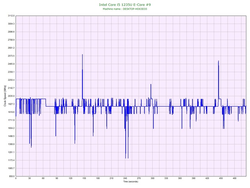This screenshot has height=188, width=250.
Task: Click the spike peak just before 300 seconds
Action: pyautogui.click(x=151, y=84)
